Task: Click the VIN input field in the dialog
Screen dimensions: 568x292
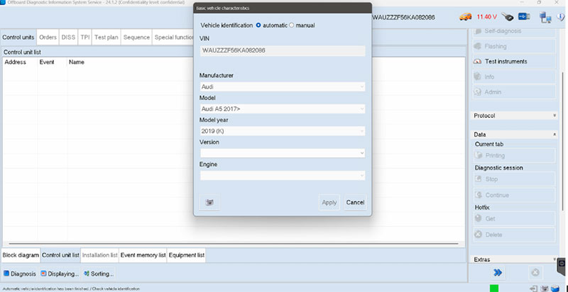Action: pyautogui.click(x=283, y=50)
